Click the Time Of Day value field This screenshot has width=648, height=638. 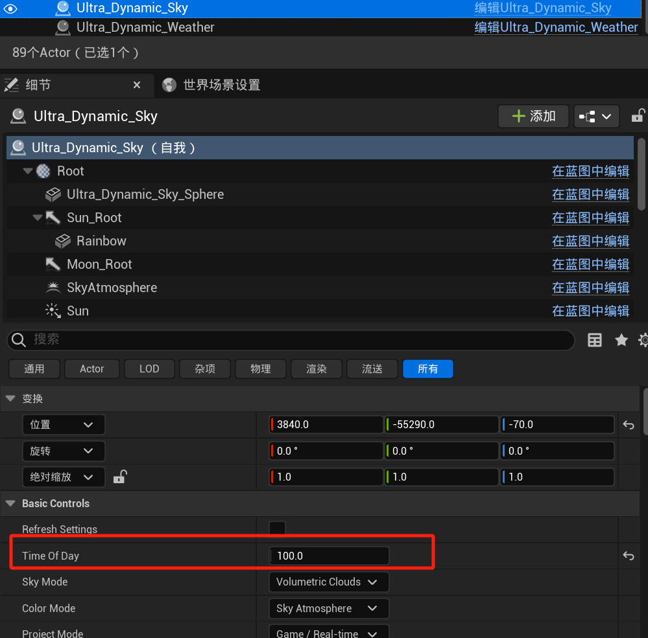(329, 556)
